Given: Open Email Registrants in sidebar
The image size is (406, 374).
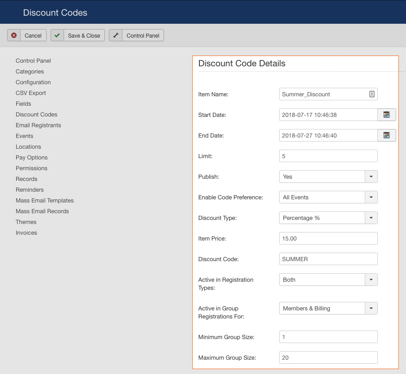Looking at the screenshot, I should tap(39, 125).
